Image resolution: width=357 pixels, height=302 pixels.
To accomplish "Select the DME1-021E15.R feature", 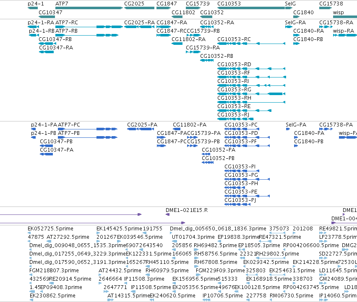I will click(x=167, y=214).
